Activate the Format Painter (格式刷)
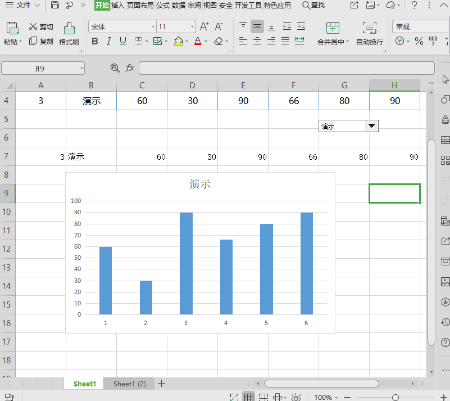This screenshot has height=401, width=450. [69, 33]
